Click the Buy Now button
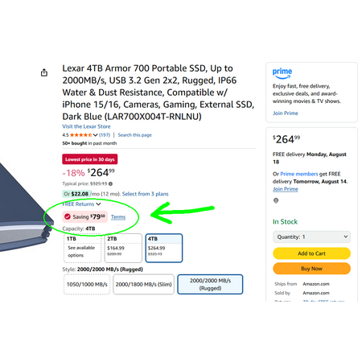 [x=311, y=269]
